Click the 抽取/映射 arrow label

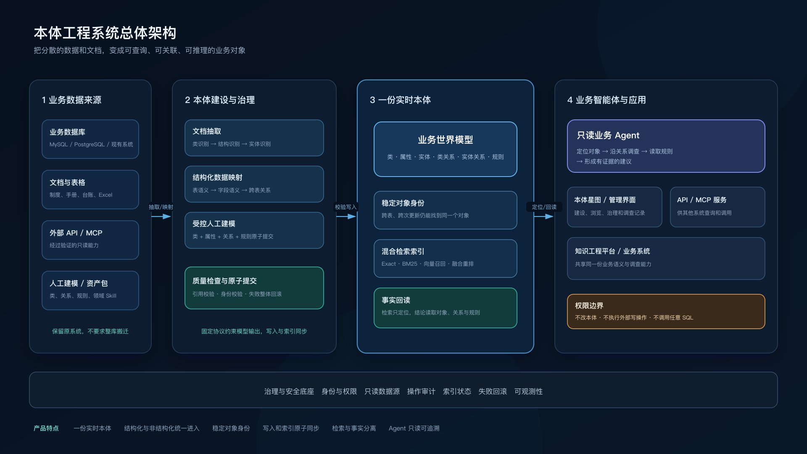click(161, 207)
